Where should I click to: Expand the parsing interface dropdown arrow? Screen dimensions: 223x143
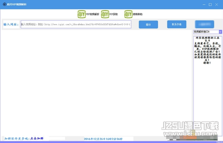(220, 32)
